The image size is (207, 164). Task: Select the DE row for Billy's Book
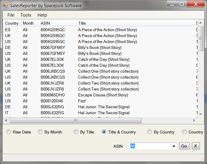coord(100,47)
